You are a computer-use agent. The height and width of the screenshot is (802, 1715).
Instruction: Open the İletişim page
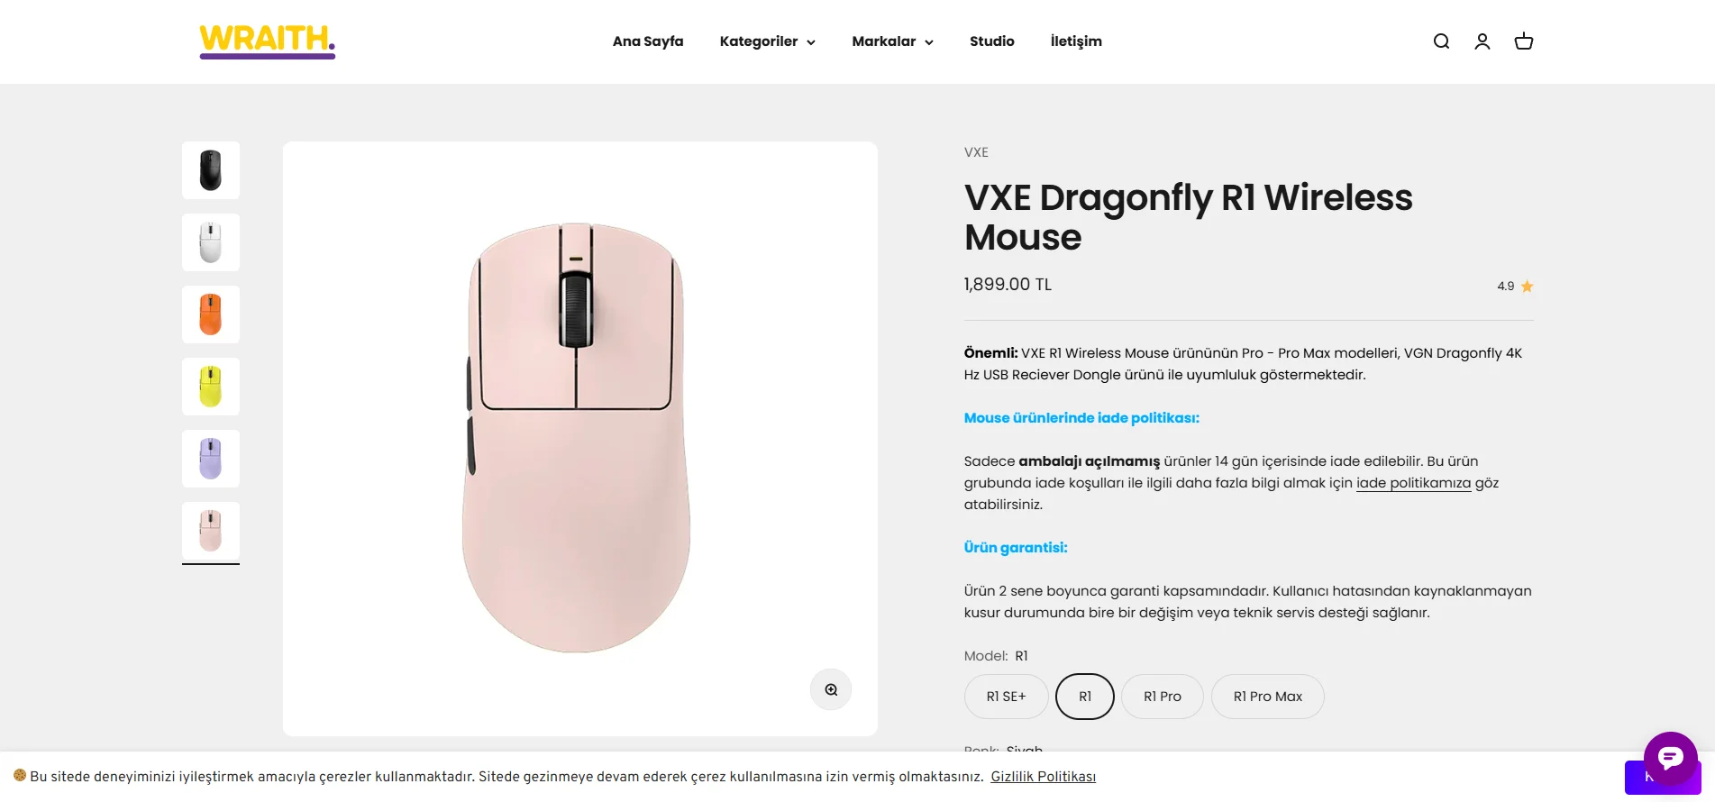1076,41
